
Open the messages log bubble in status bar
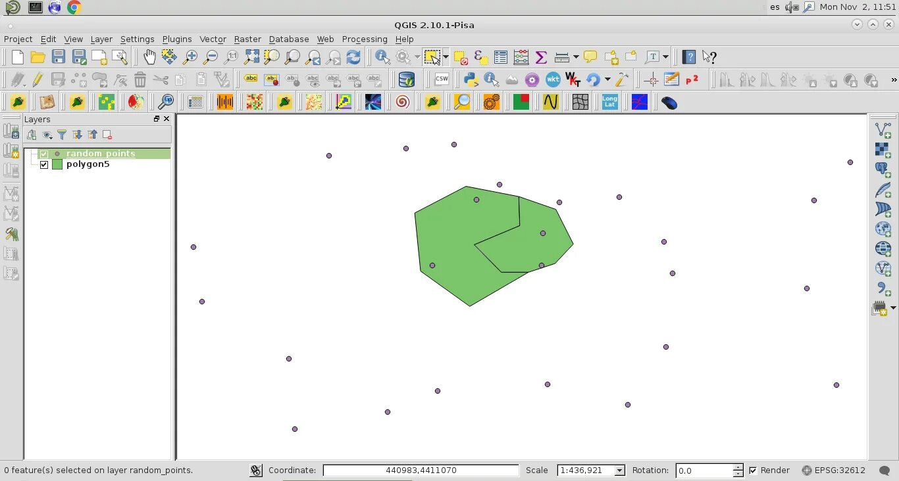click(x=885, y=470)
